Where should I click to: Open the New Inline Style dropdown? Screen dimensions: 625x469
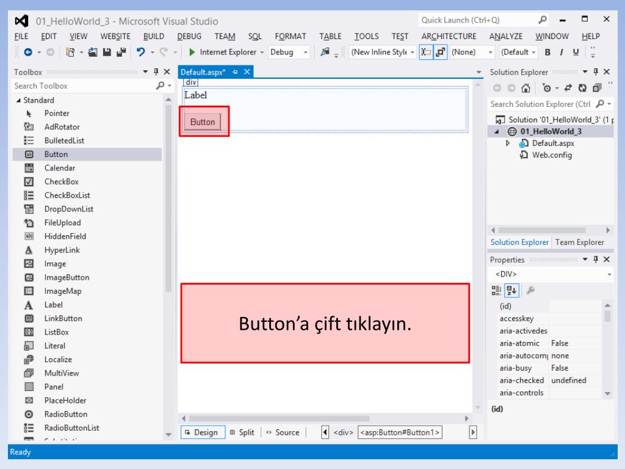tap(412, 53)
